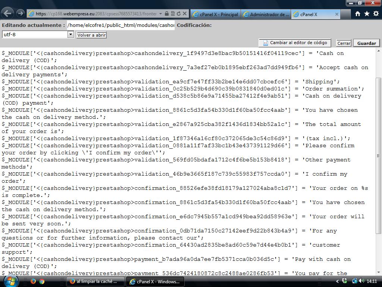Click the cPanel code editor icon on Cambiar button

point(266,43)
